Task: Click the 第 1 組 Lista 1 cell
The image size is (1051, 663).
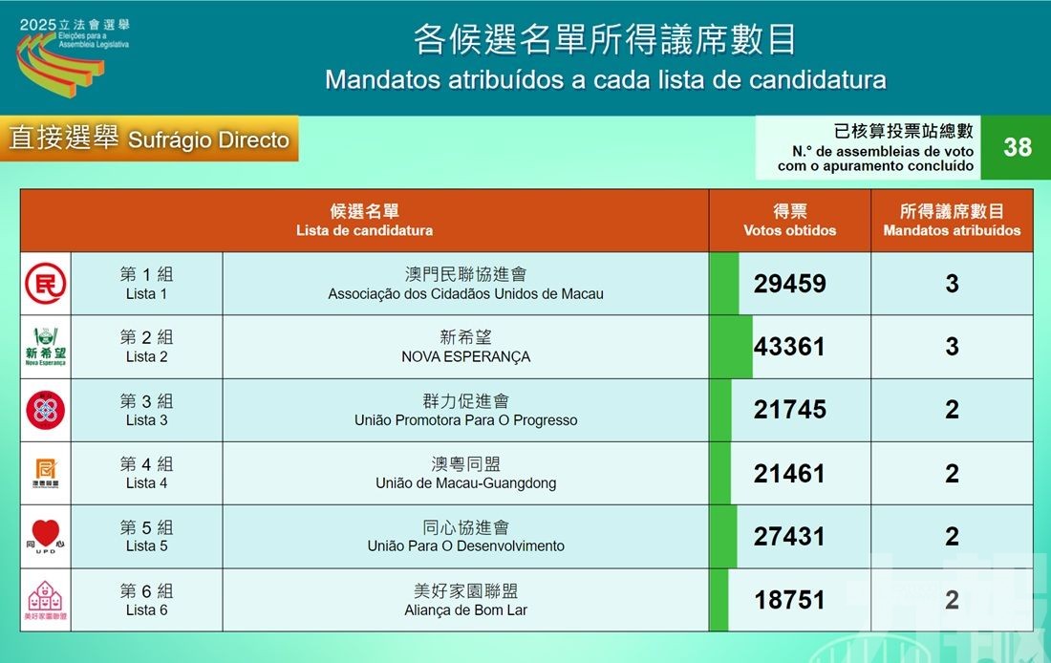Action: point(147,284)
